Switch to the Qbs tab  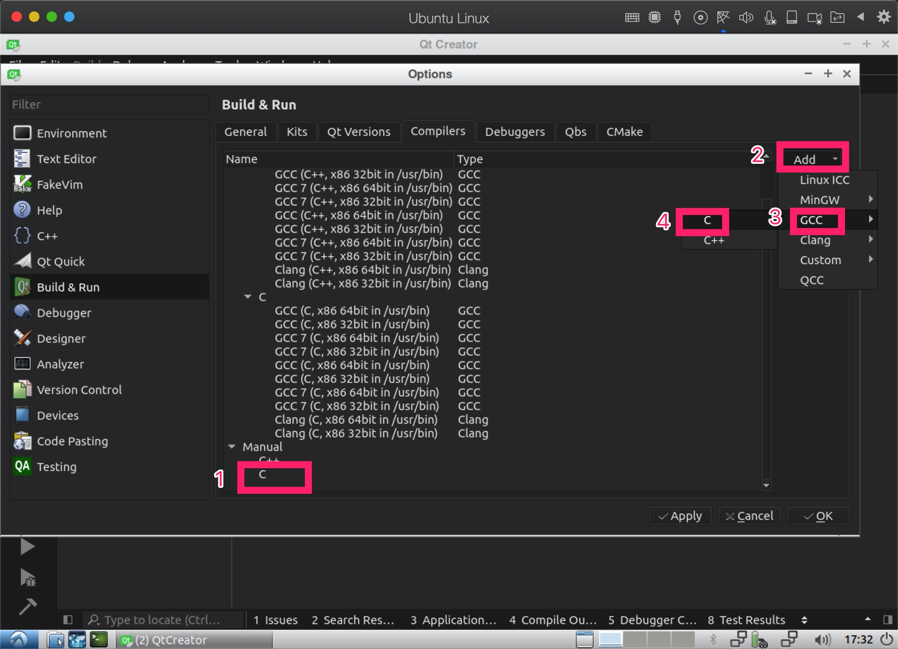(x=575, y=131)
